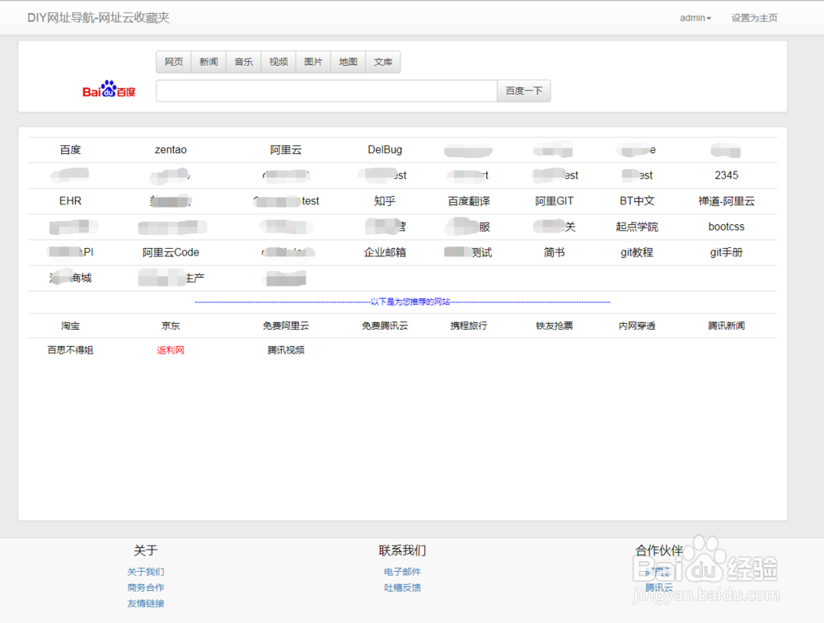Open the git手册 bookmark
This screenshot has width=824, height=623.
(726, 252)
